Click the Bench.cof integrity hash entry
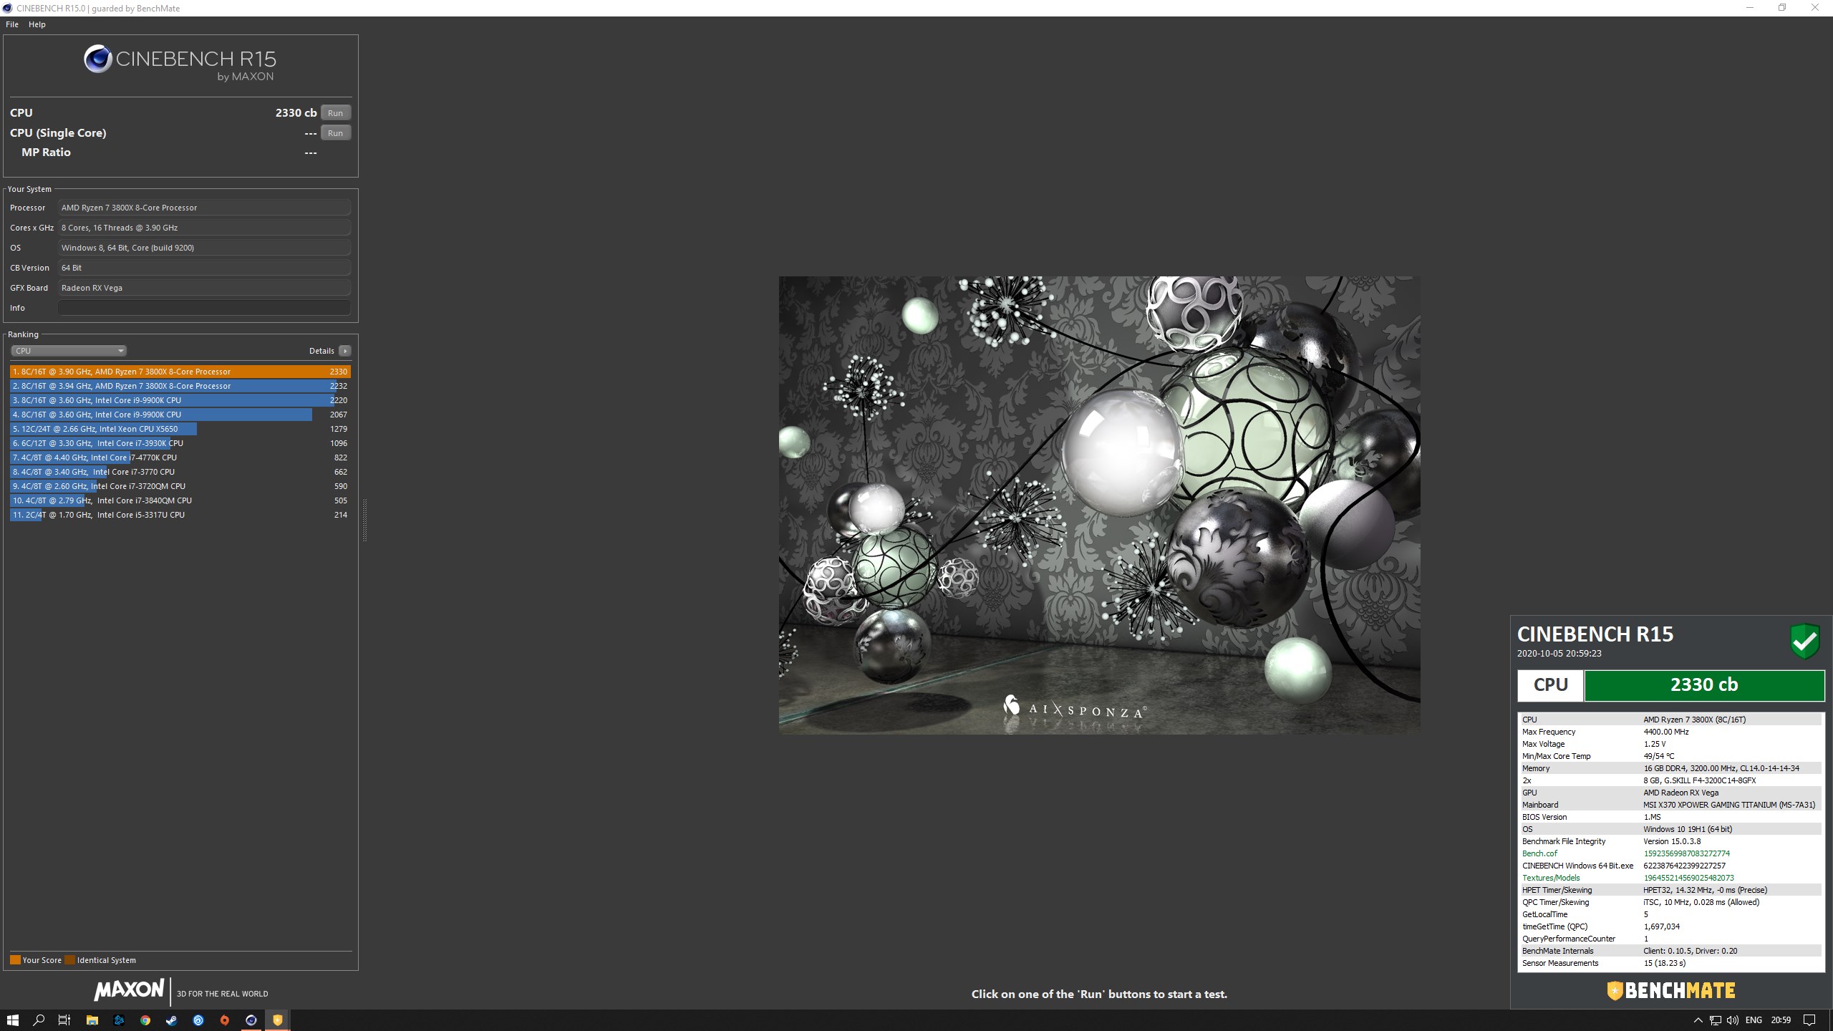The height and width of the screenshot is (1031, 1833). [x=1670, y=853]
